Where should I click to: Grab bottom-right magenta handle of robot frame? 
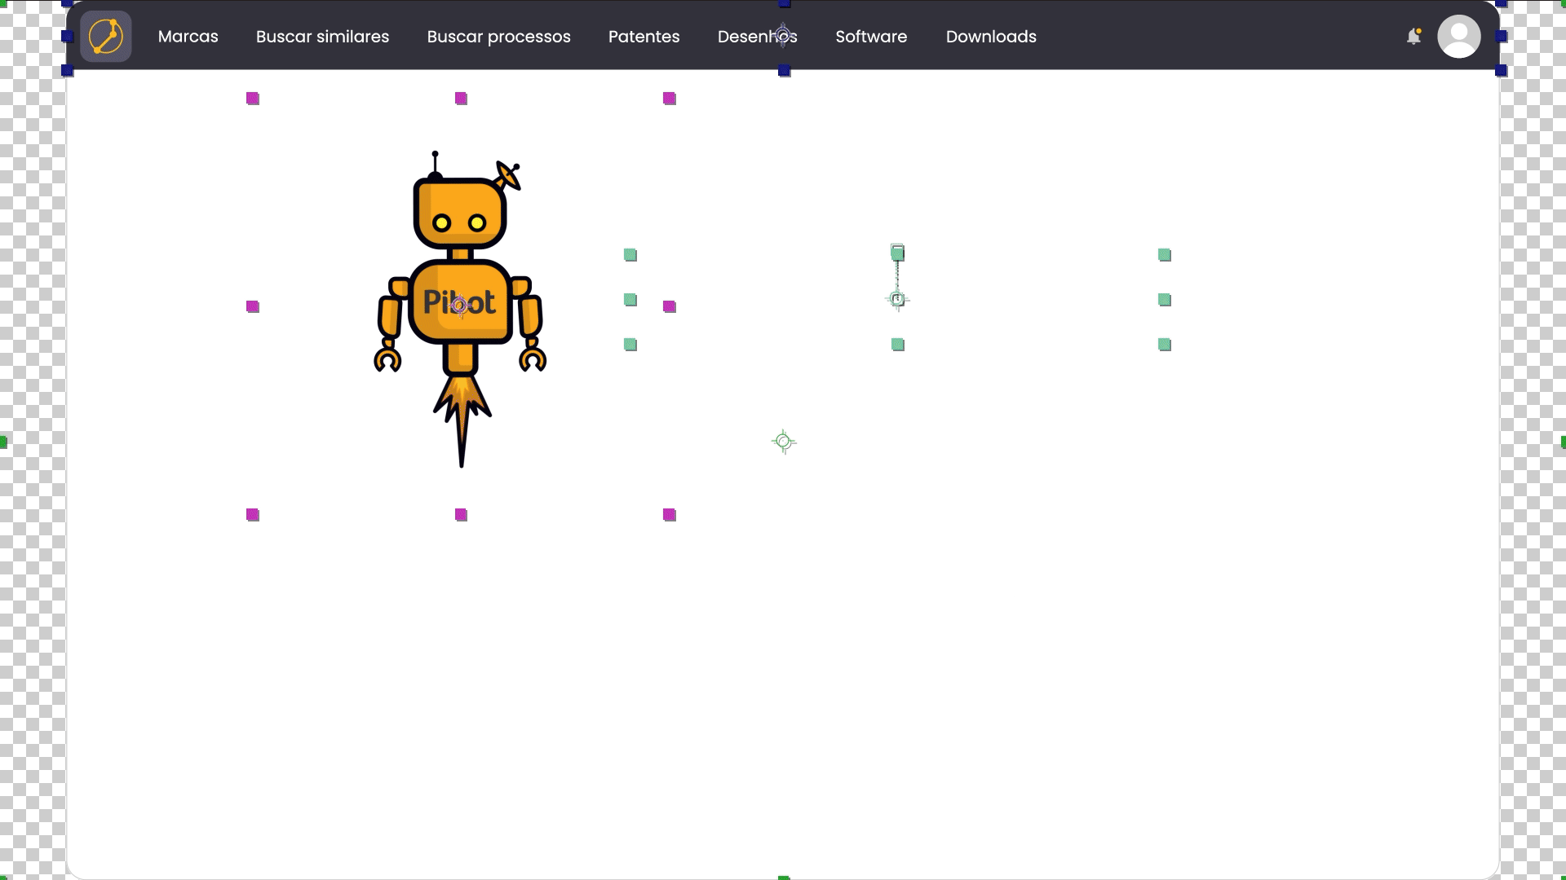[670, 515]
